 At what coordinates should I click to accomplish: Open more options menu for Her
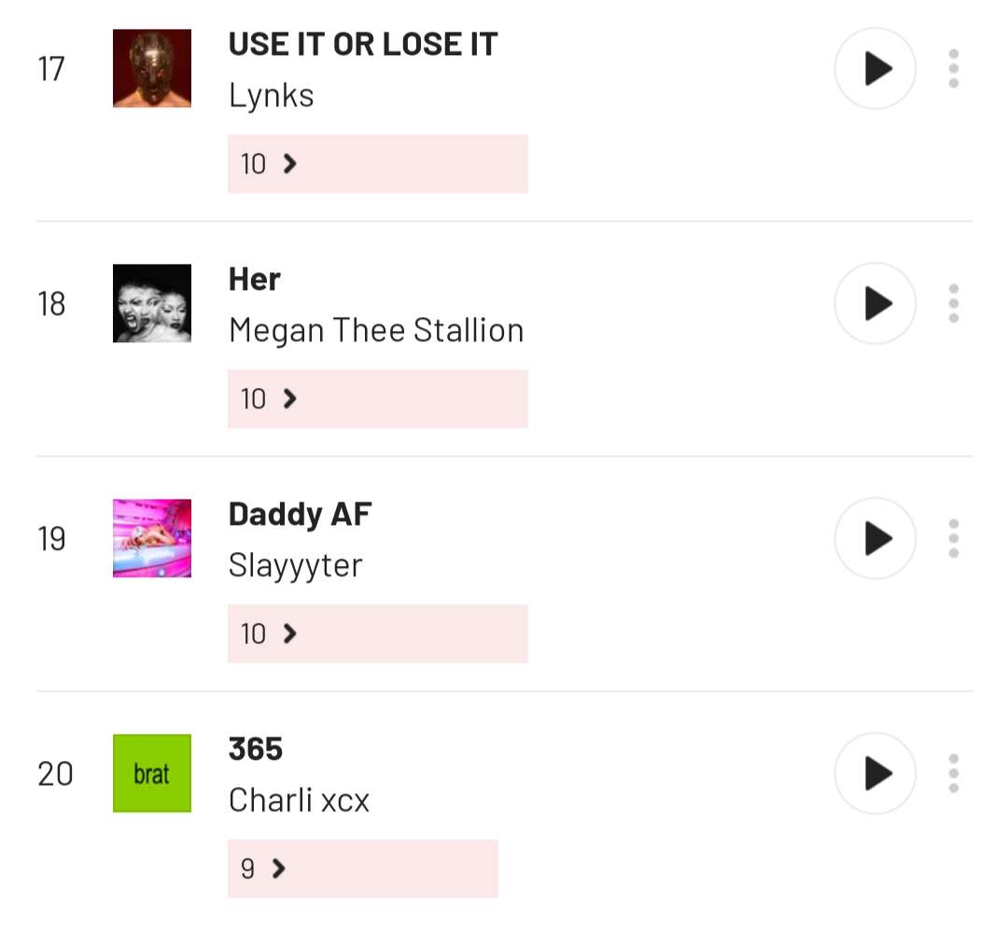pos(953,304)
